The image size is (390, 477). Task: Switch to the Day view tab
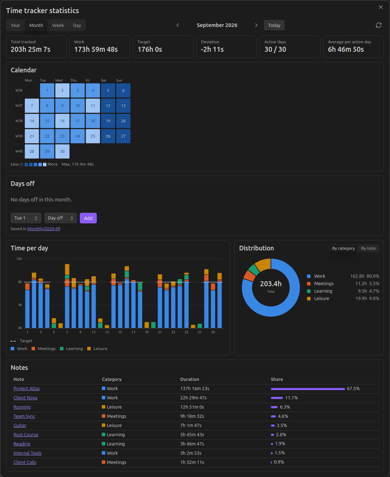(77, 25)
